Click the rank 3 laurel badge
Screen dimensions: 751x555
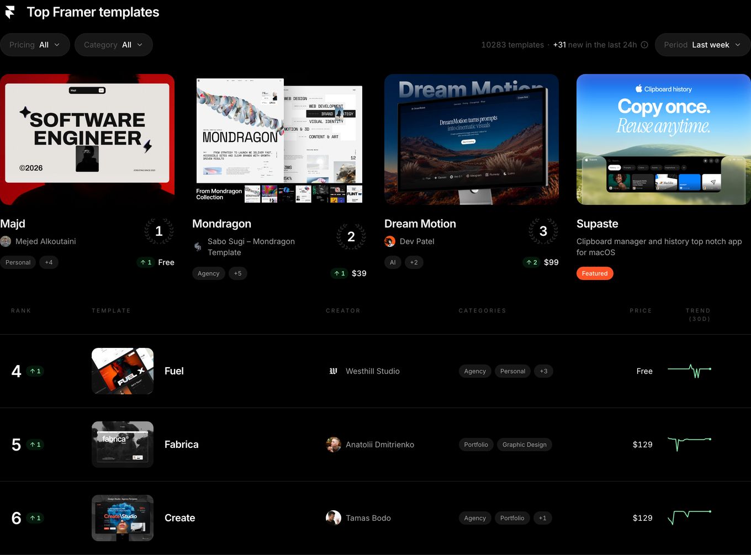[x=543, y=231]
